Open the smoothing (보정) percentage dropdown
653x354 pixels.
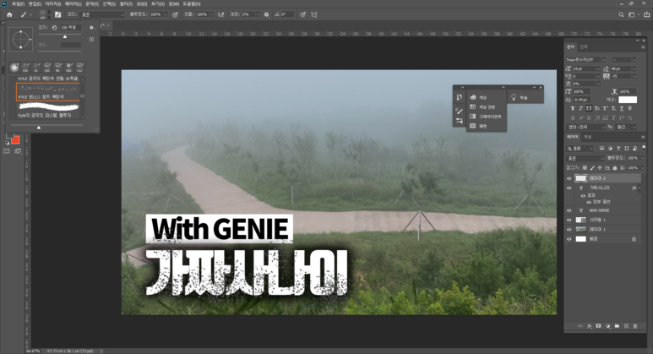point(258,14)
